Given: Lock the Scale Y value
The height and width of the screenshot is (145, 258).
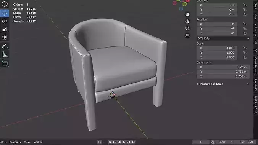Looking at the screenshot, I should pyautogui.click(x=245, y=53).
